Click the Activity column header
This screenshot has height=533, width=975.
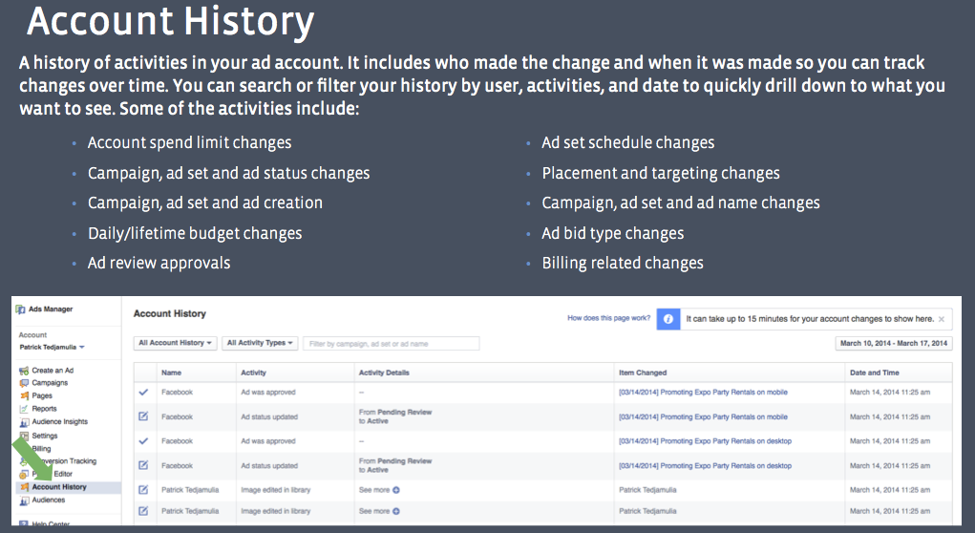[254, 373]
